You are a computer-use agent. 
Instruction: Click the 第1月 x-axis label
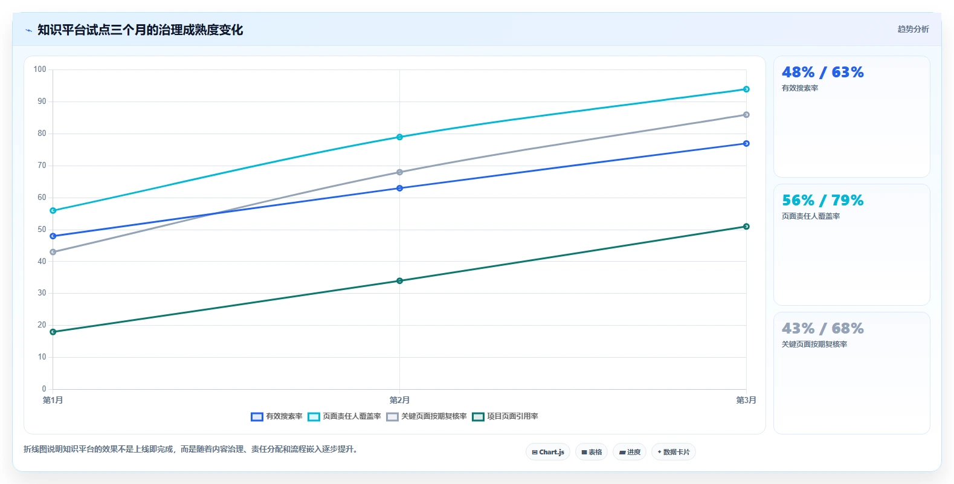(53, 400)
